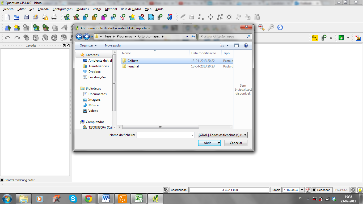Open project using the blue folder icon

(x=16, y=17)
